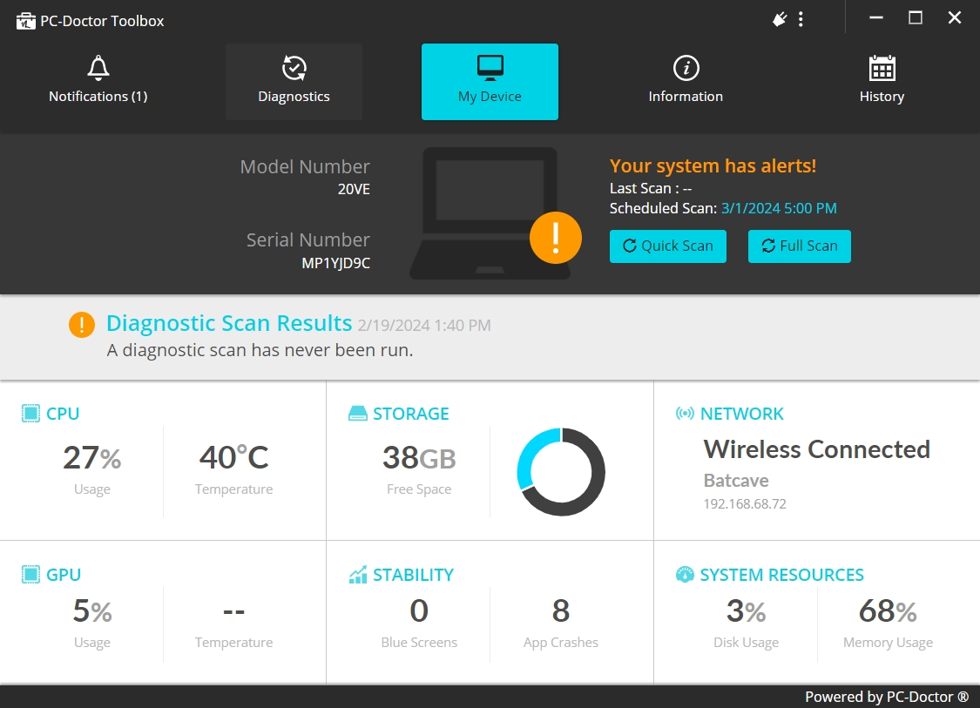The width and height of the screenshot is (980, 708).
Task: Click the Wireless Connected status text
Action: pos(817,449)
